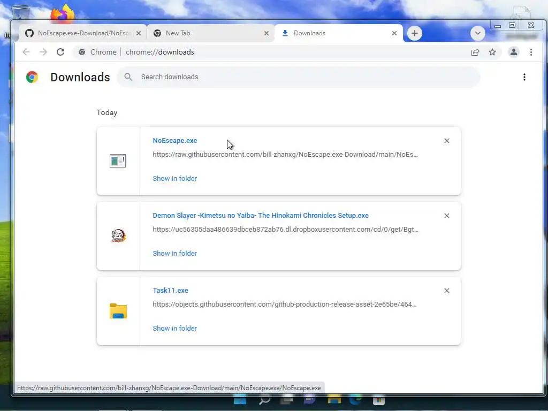Open a new browser tab with plus button
Viewport: 548px width, 411px height.
point(415,33)
